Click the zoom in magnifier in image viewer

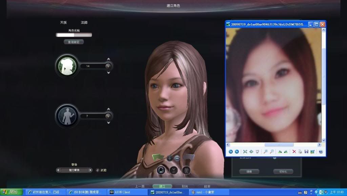[266, 152]
